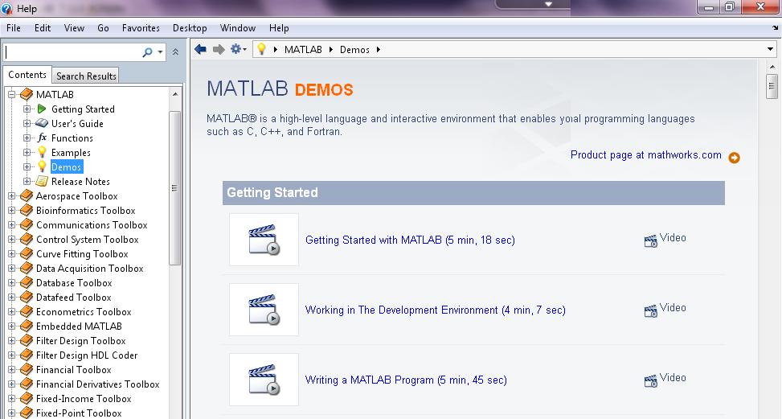Screen dimensions: 782x419
Task: Open Getting Started with MATLAB video link
Action: point(410,240)
